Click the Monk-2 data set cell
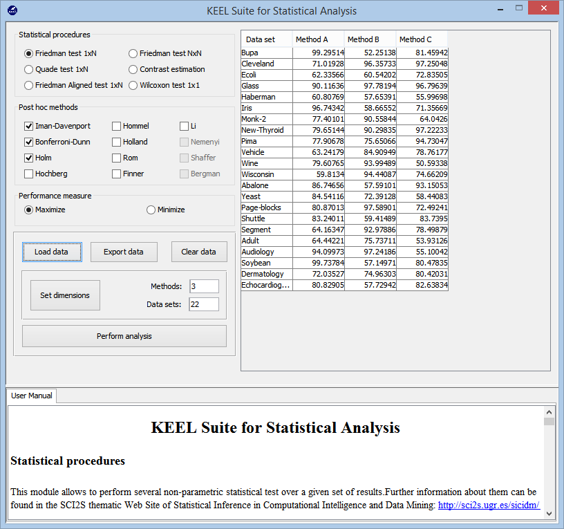 (267, 119)
